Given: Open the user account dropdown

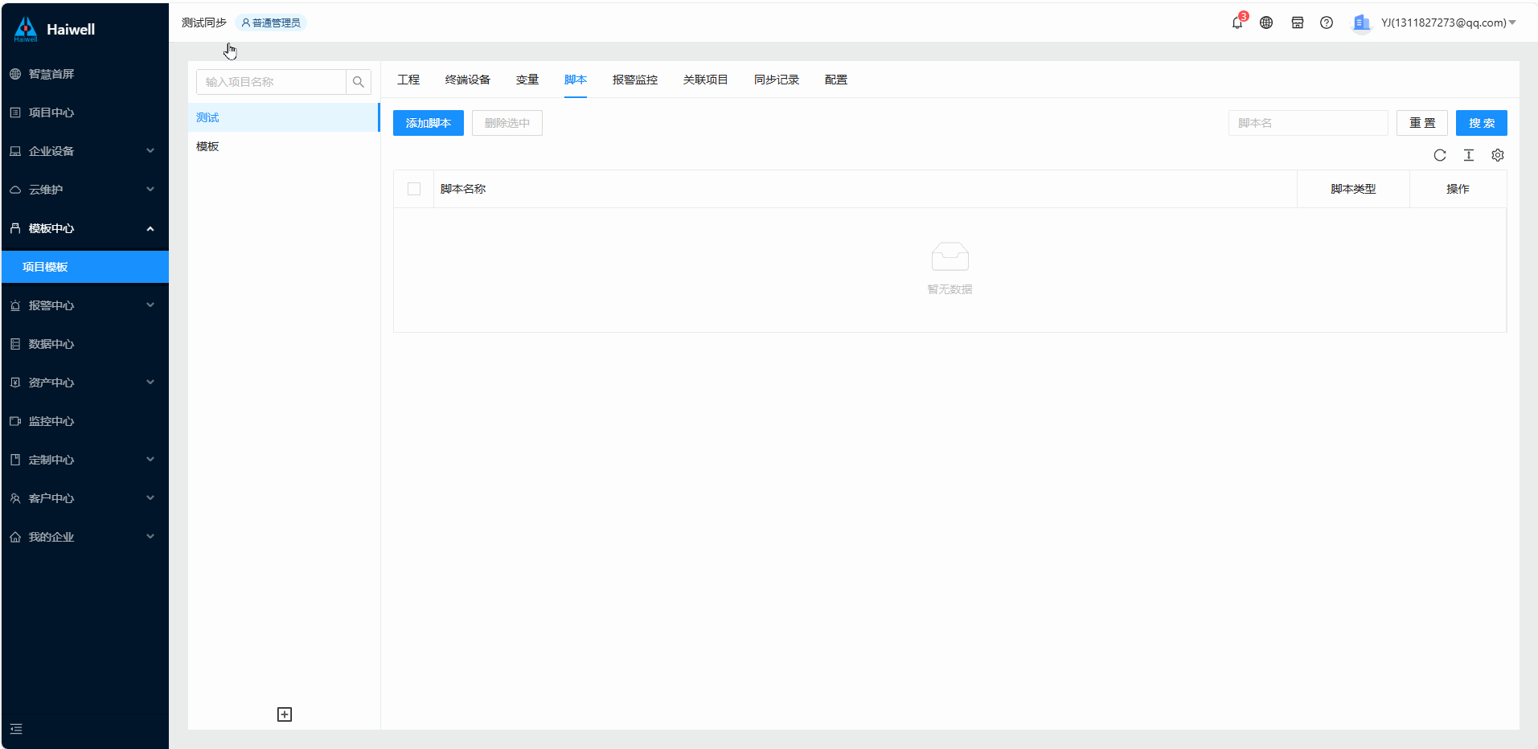Looking at the screenshot, I should [x=1443, y=23].
